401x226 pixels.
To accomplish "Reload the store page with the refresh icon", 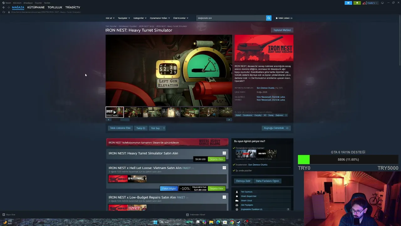I will tap(4, 12).
